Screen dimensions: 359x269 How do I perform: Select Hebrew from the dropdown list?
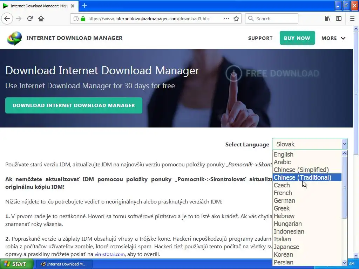(x=307, y=216)
